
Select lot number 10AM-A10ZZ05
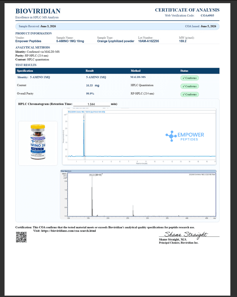click(148, 41)
